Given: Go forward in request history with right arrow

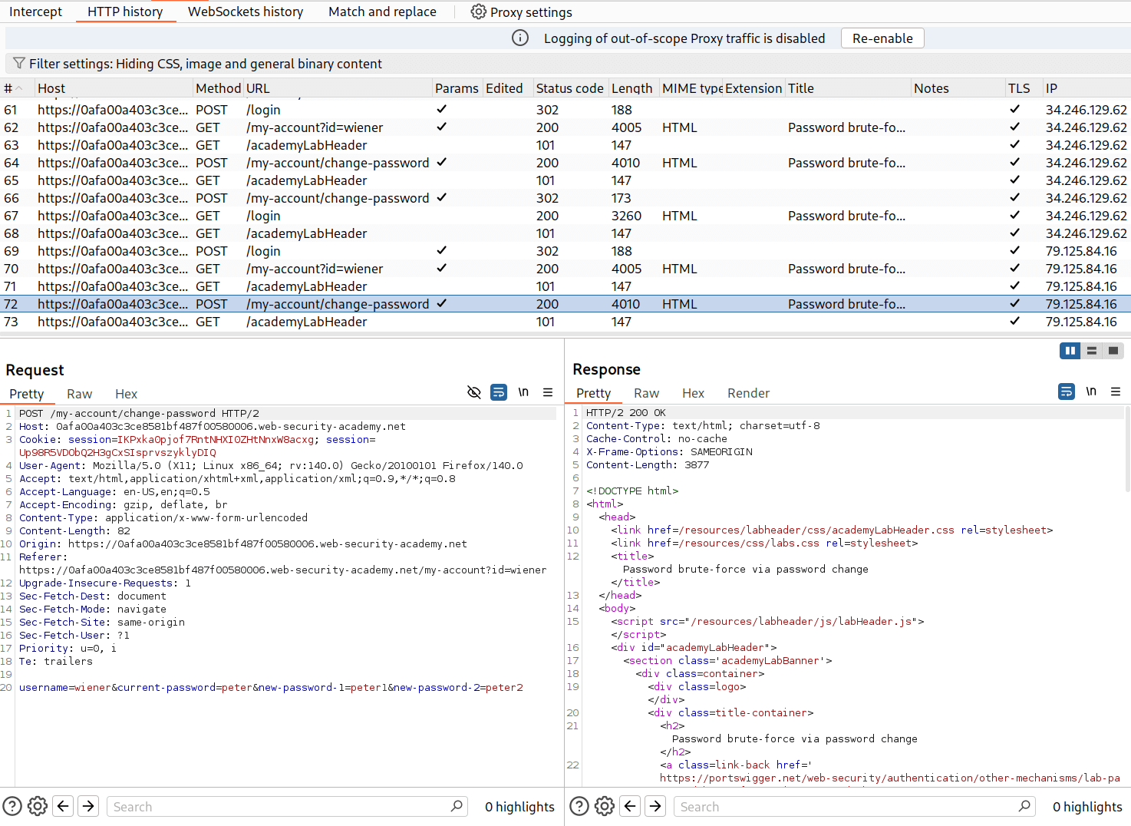Looking at the screenshot, I should (87, 806).
